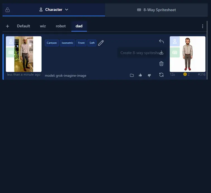This screenshot has height=193, width=211.
Task: Click the Soft style tag
Action: (92, 43)
